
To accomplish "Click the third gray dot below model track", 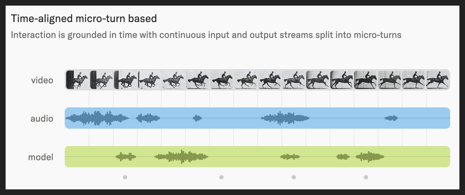I will [x=294, y=177].
